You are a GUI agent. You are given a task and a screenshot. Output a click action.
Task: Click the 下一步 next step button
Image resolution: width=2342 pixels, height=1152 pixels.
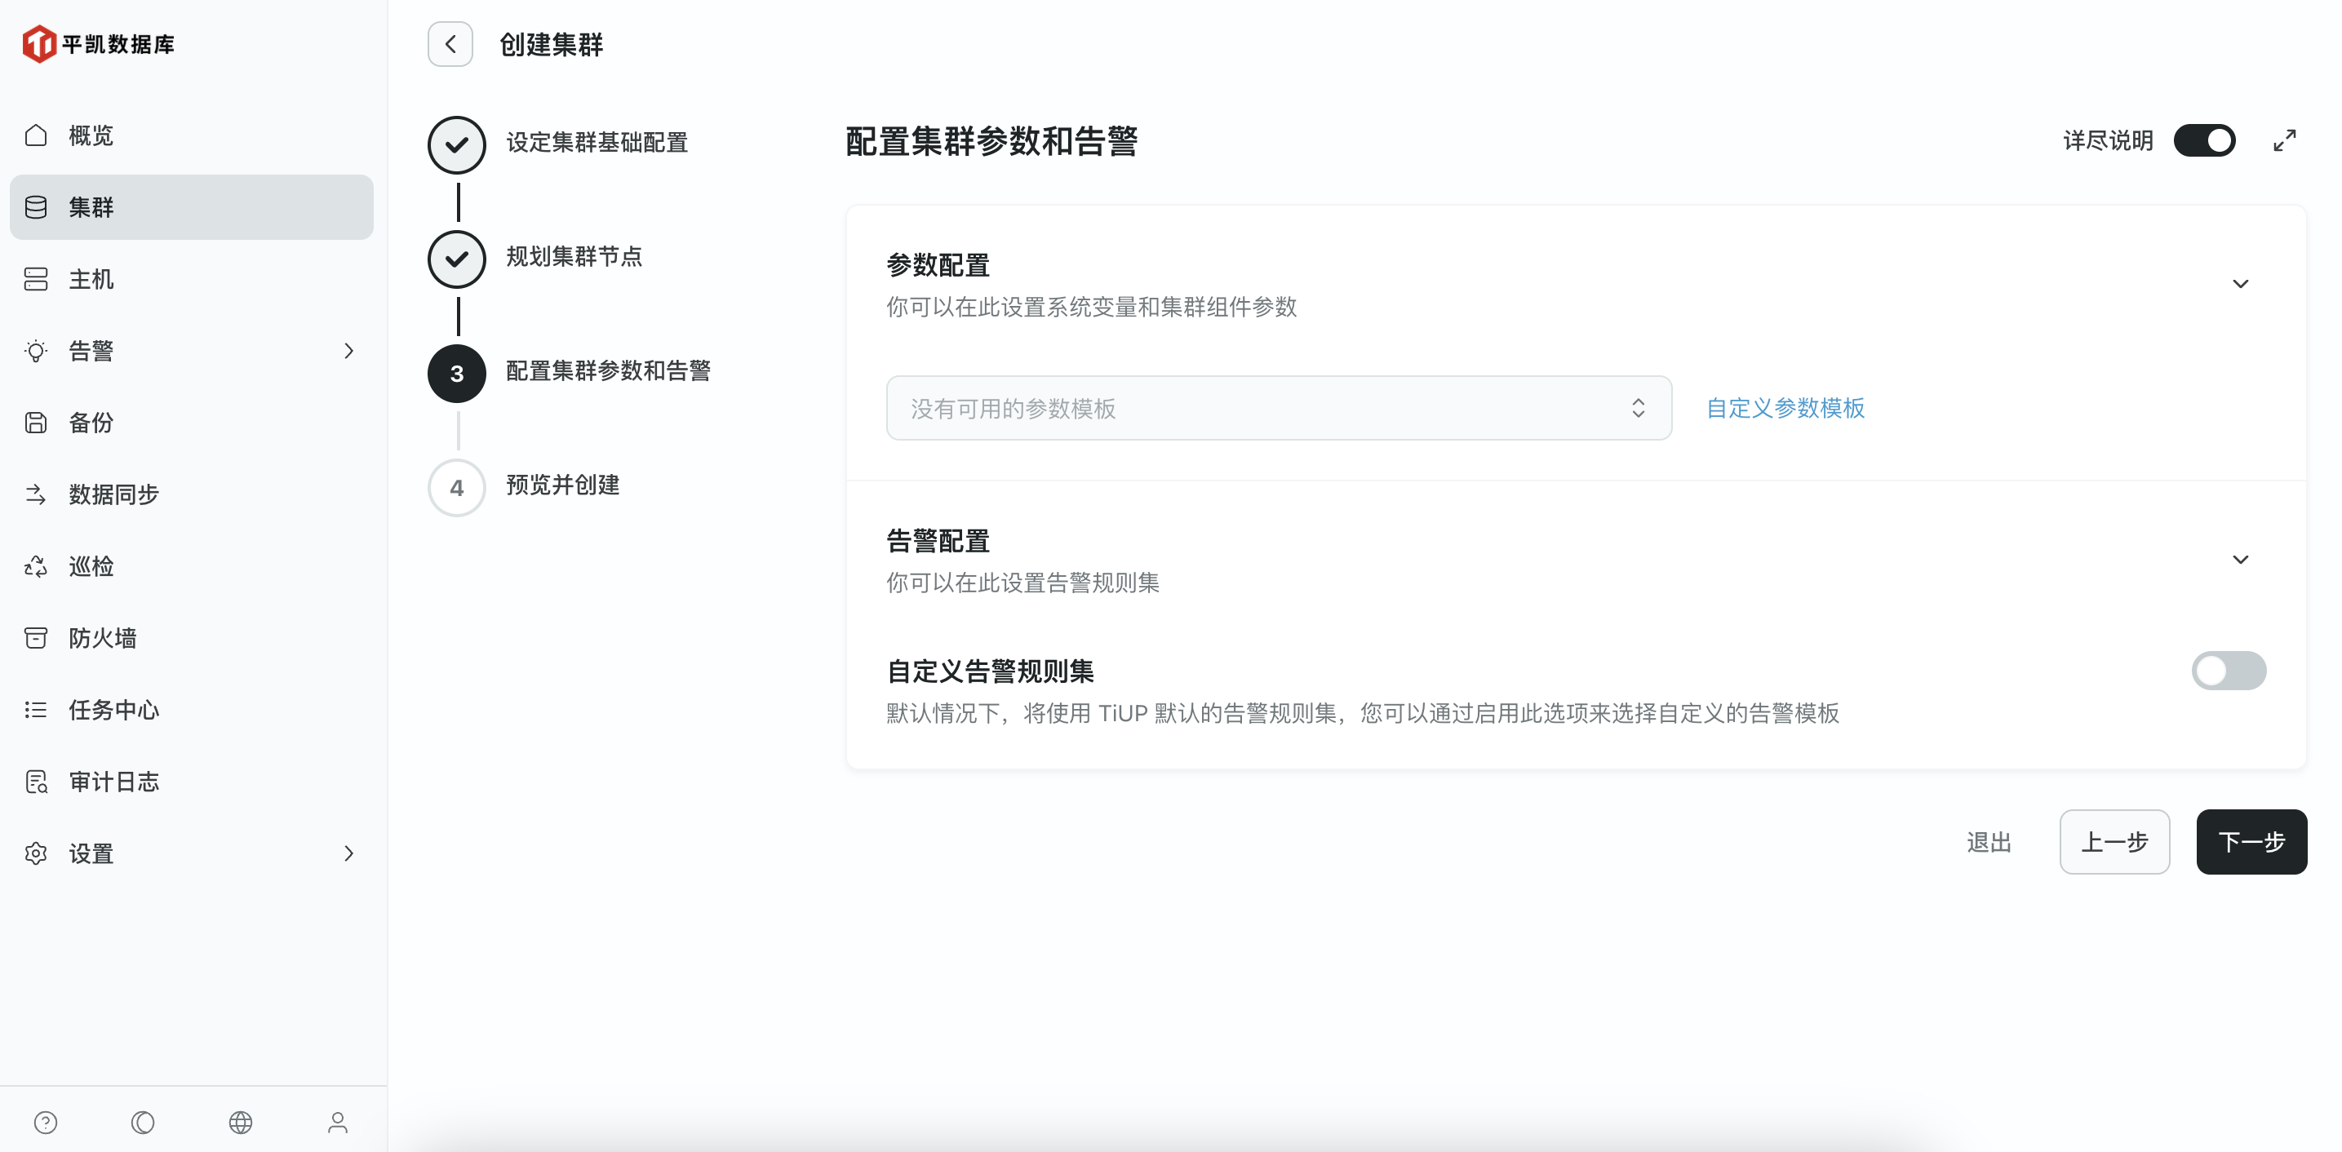2251,842
